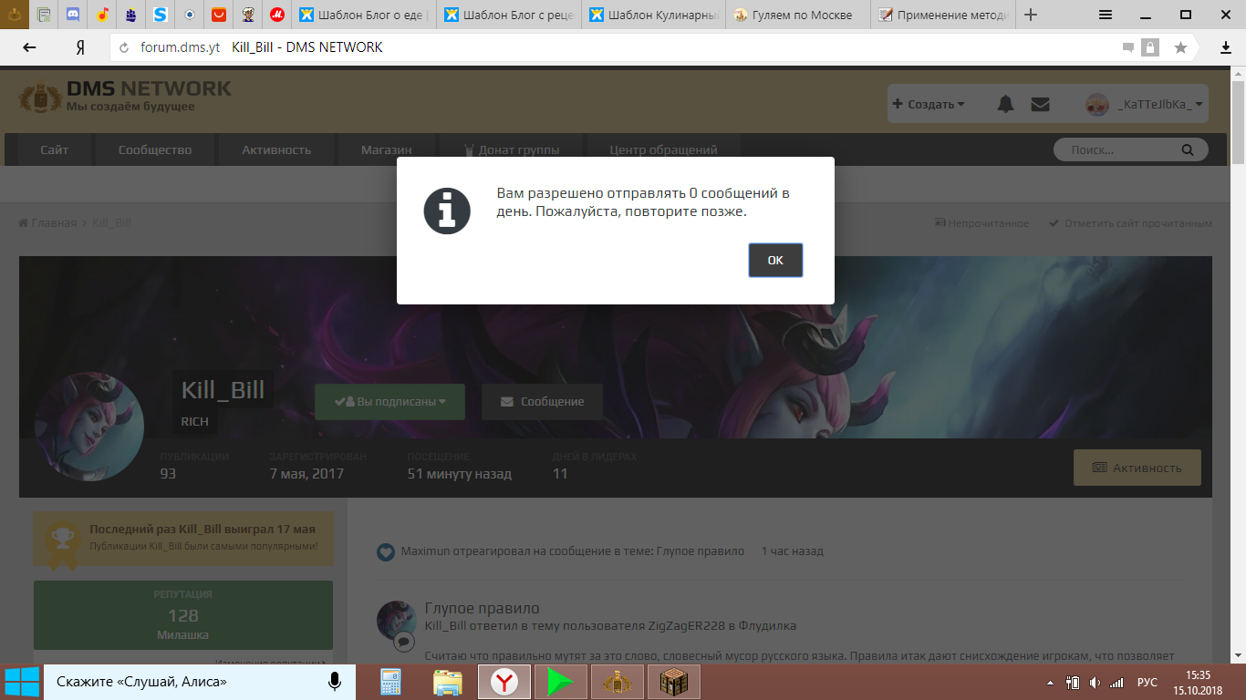Go back with browser arrow button
This screenshot has width=1246, height=700.
click(29, 47)
